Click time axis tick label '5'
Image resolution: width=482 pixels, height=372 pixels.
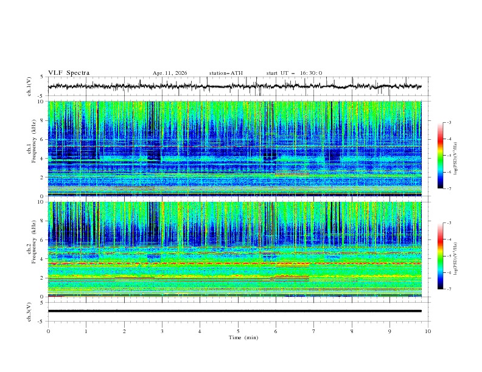tap(238, 331)
